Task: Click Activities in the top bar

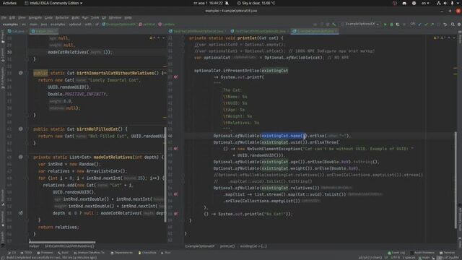Action: [x=9, y=3]
